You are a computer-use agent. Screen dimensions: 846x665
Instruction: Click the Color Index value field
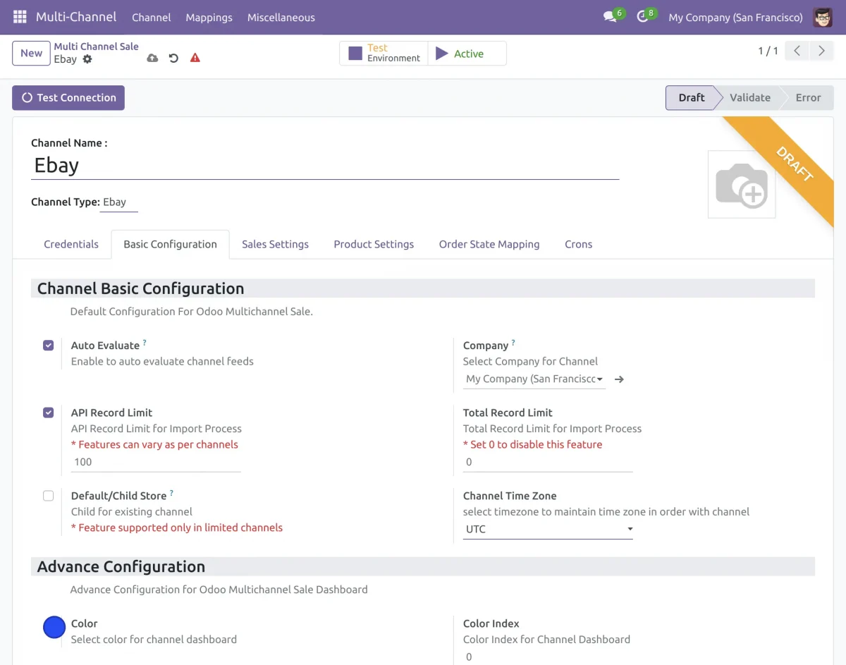(548, 657)
